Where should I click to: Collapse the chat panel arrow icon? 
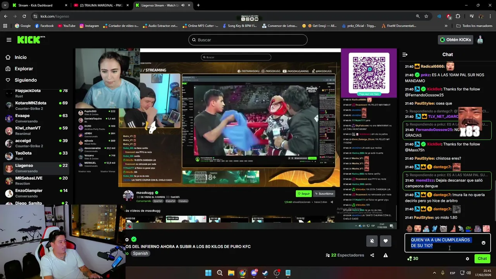[x=405, y=55]
